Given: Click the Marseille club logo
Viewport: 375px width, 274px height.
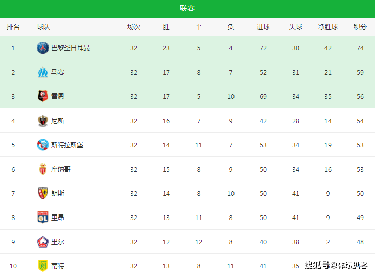Looking at the screenshot, I should click(x=43, y=72).
